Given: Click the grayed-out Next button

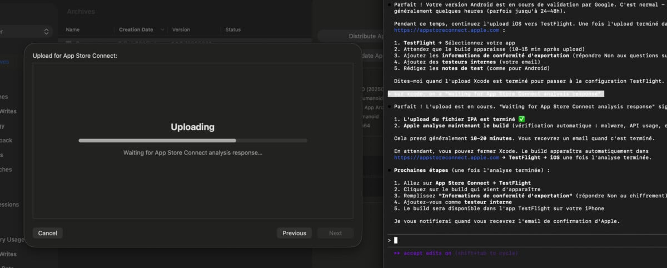Looking at the screenshot, I should (x=335, y=233).
